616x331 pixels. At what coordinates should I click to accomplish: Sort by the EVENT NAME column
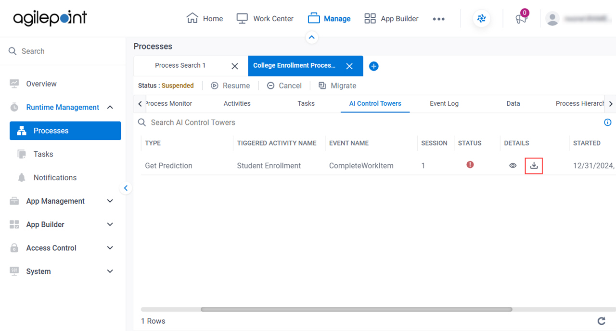tap(349, 143)
